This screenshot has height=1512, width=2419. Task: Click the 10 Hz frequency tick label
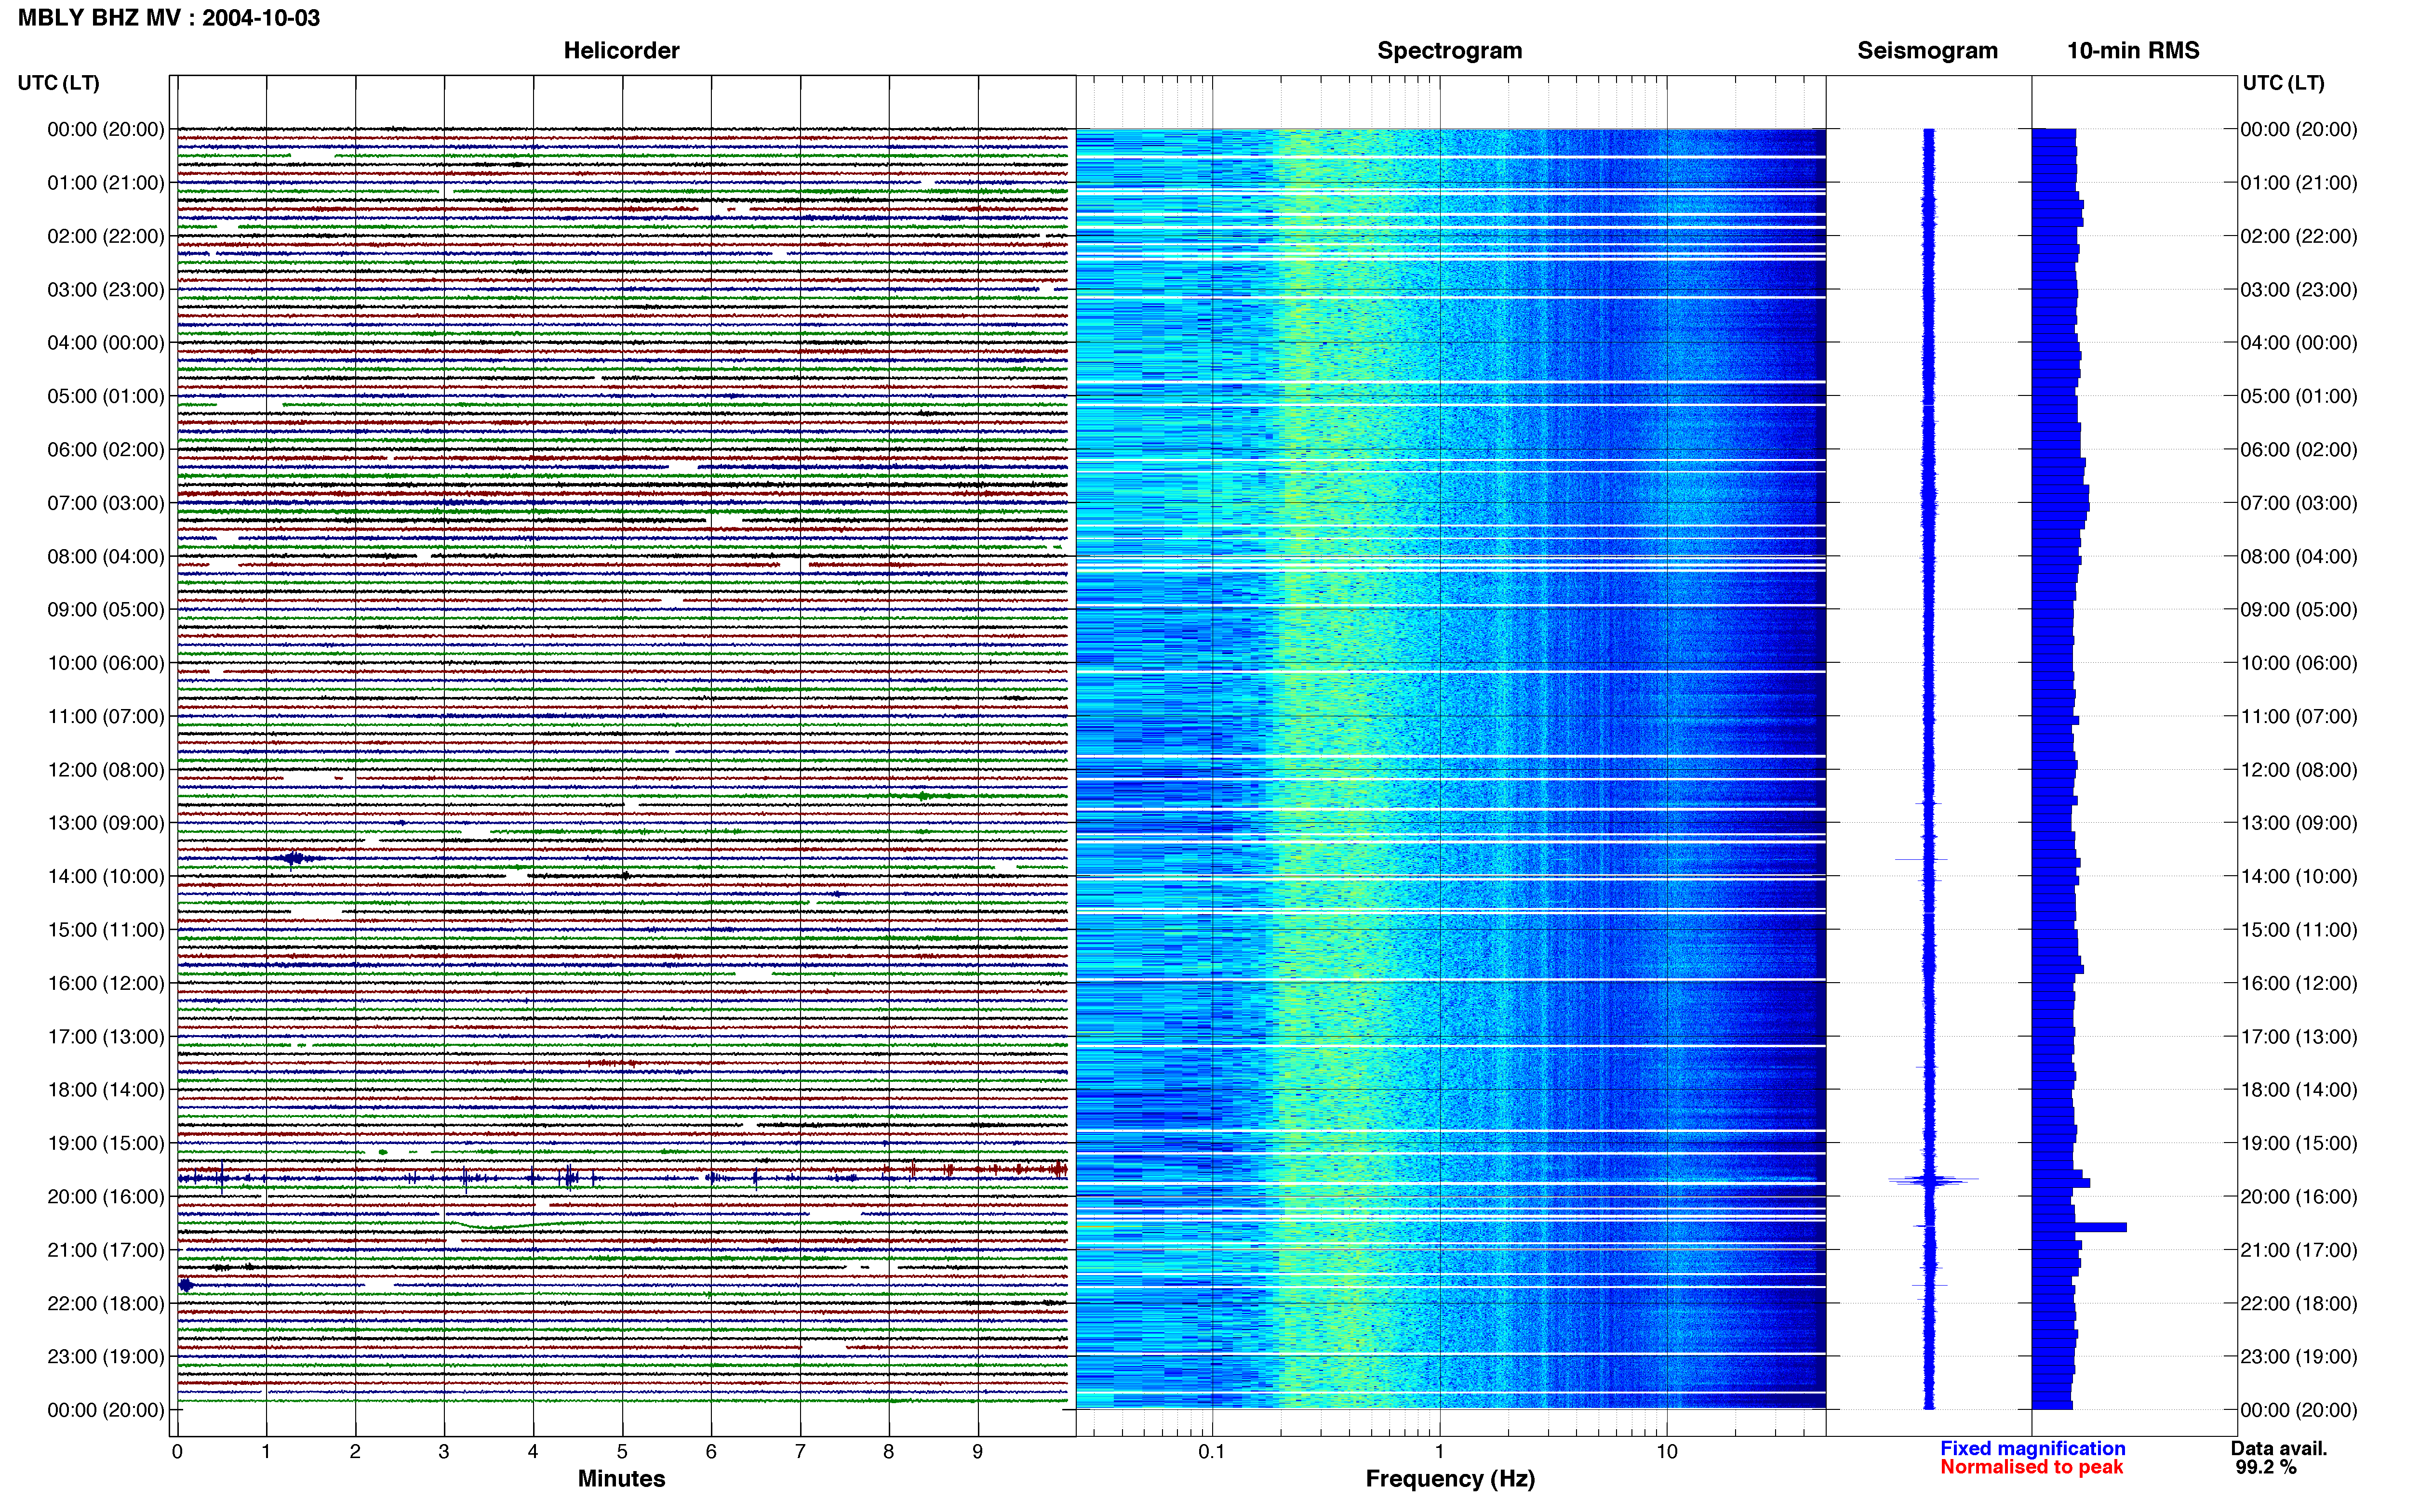1666,1451
